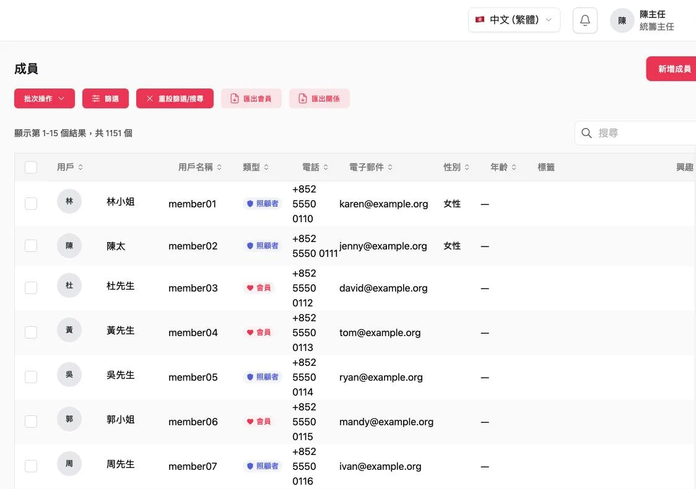Screen dimensions: 696x489
Task: Check the box for 黃先生
Action: pyautogui.click(x=31, y=332)
